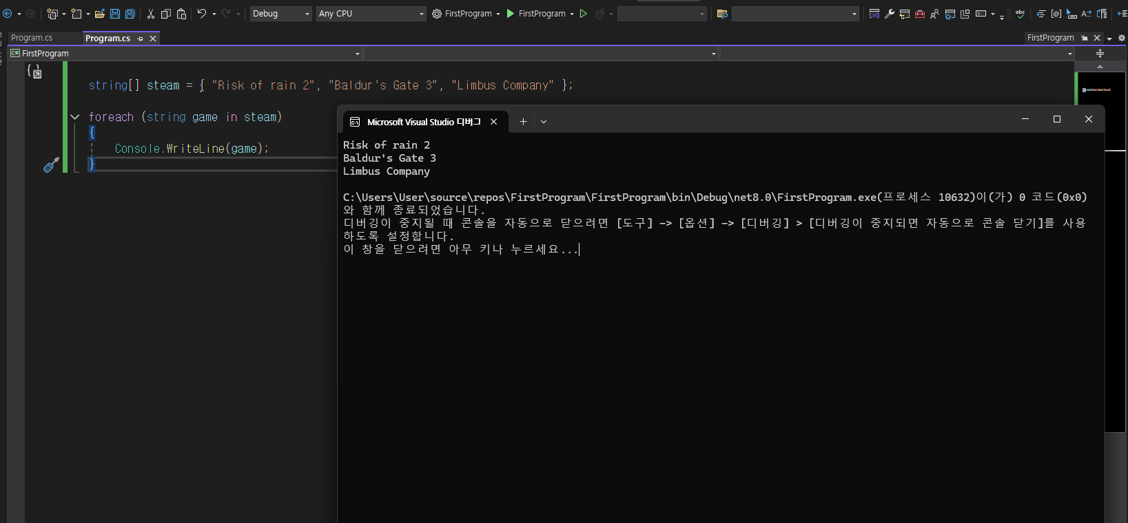Click Start Without Debugging outline play icon
The height and width of the screenshot is (523, 1128).
click(584, 14)
